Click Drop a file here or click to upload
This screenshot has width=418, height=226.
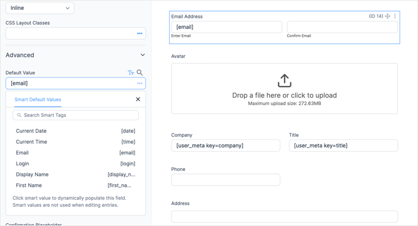pos(285,95)
